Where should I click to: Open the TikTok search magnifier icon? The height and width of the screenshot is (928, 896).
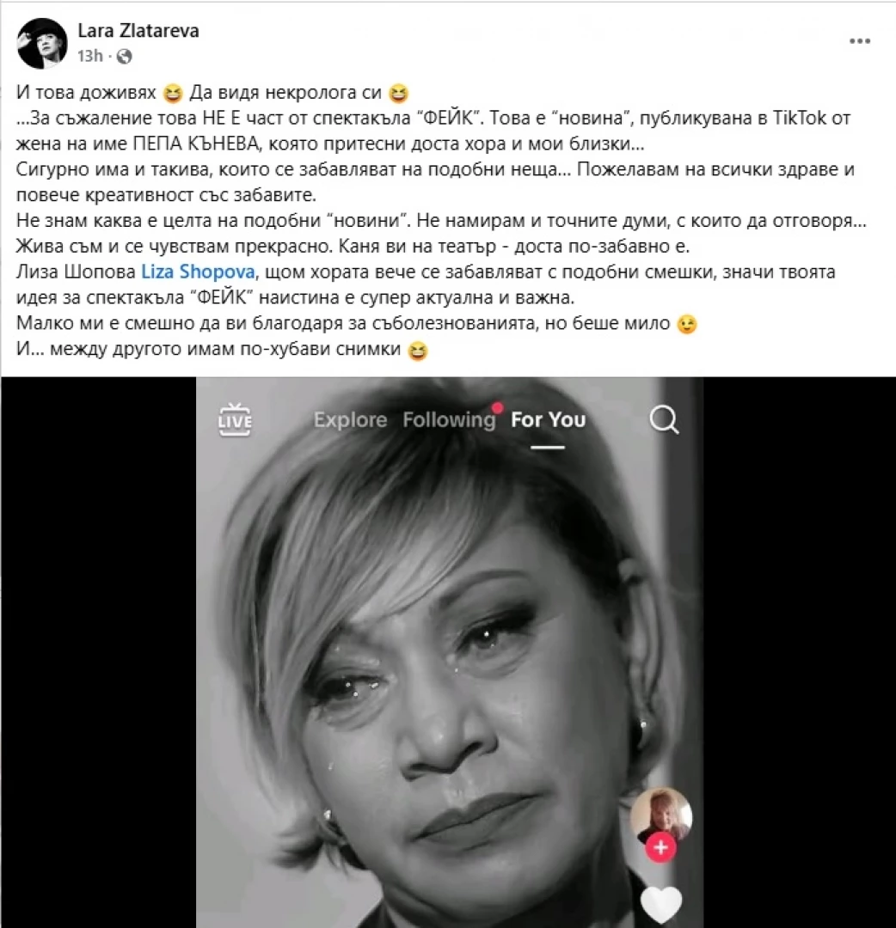point(664,419)
